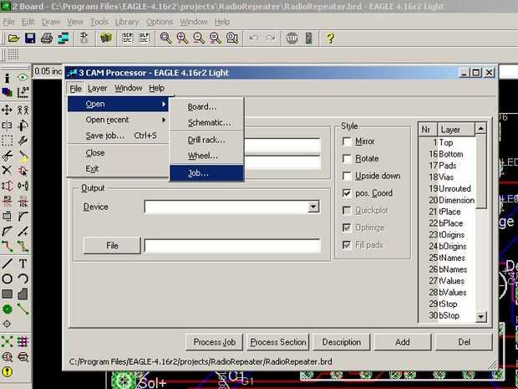Click the Process Section button
The image size is (518, 389).
click(x=278, y=342)
